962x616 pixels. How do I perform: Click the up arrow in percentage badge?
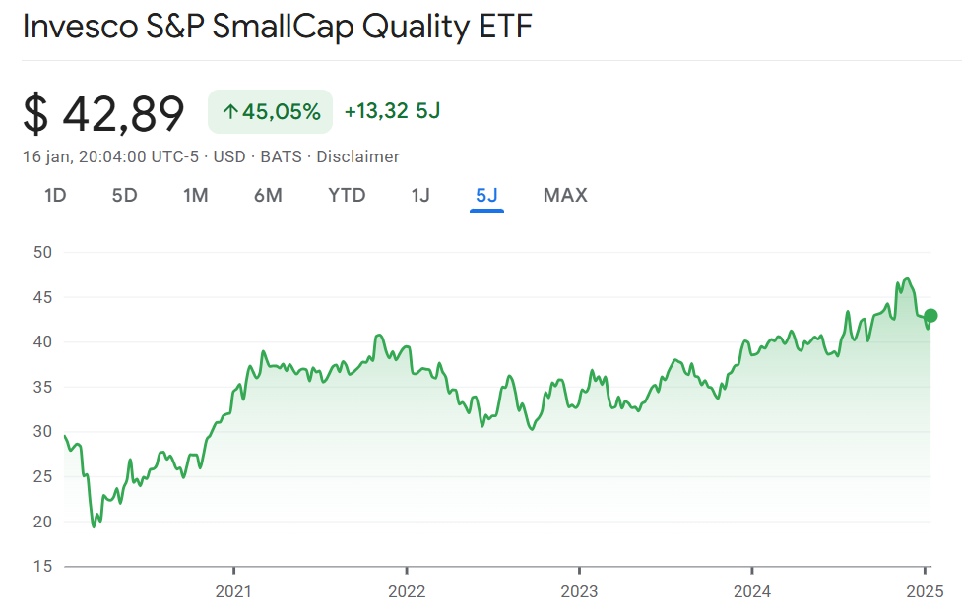click(x=230, y=111)
